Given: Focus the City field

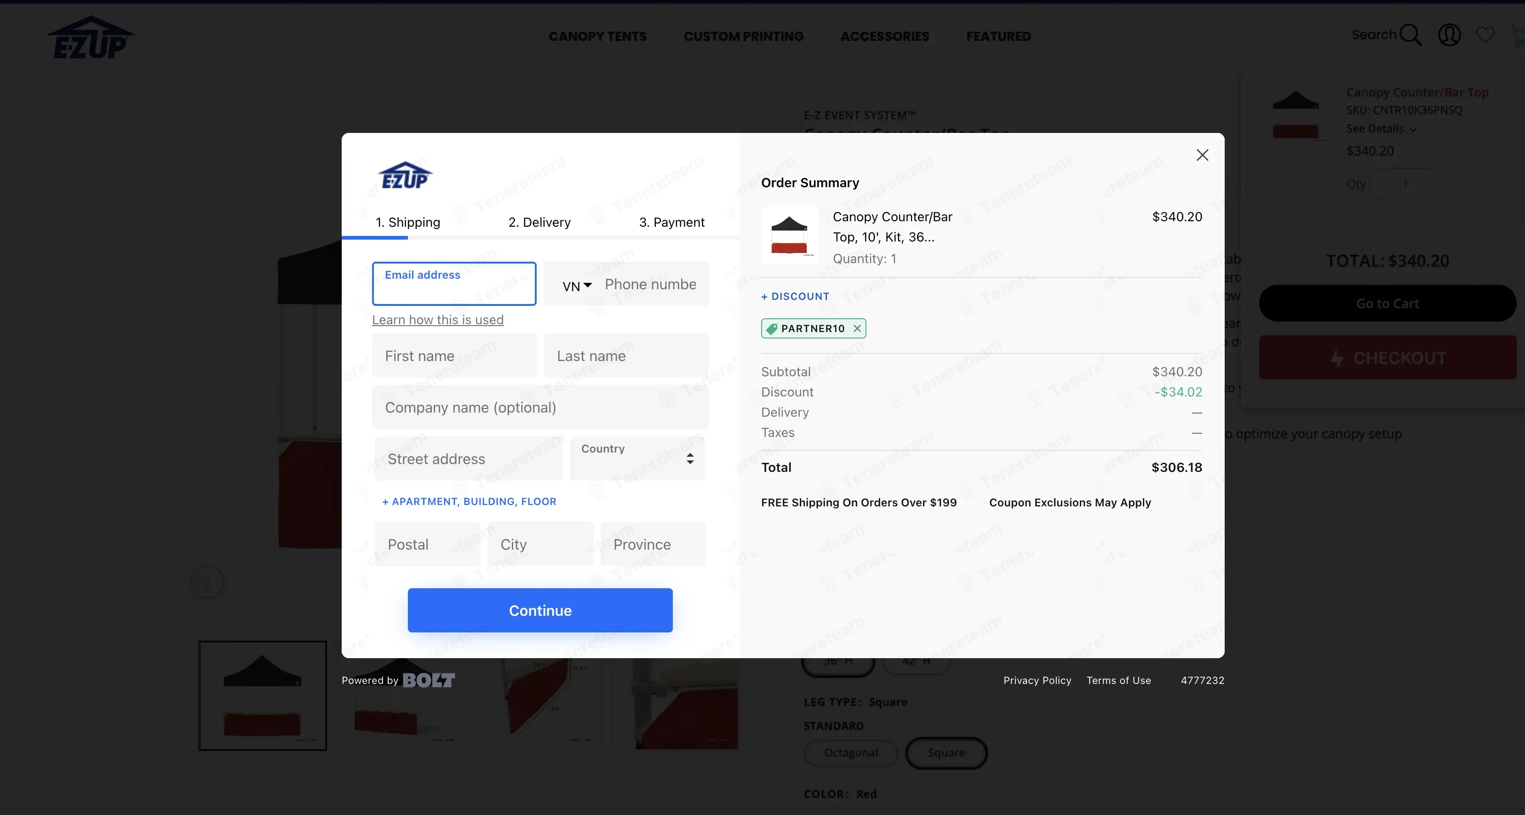Looking at the screenshot, I should [540, 544].
